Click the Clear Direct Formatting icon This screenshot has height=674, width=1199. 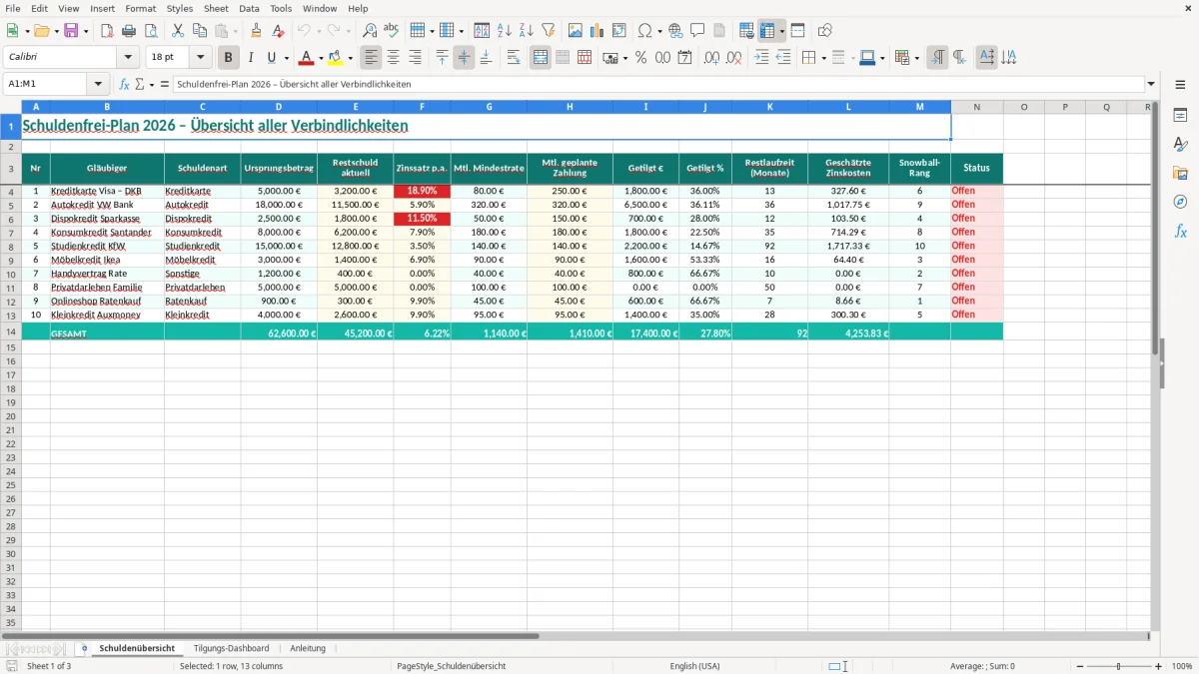[x=278, y=31]
